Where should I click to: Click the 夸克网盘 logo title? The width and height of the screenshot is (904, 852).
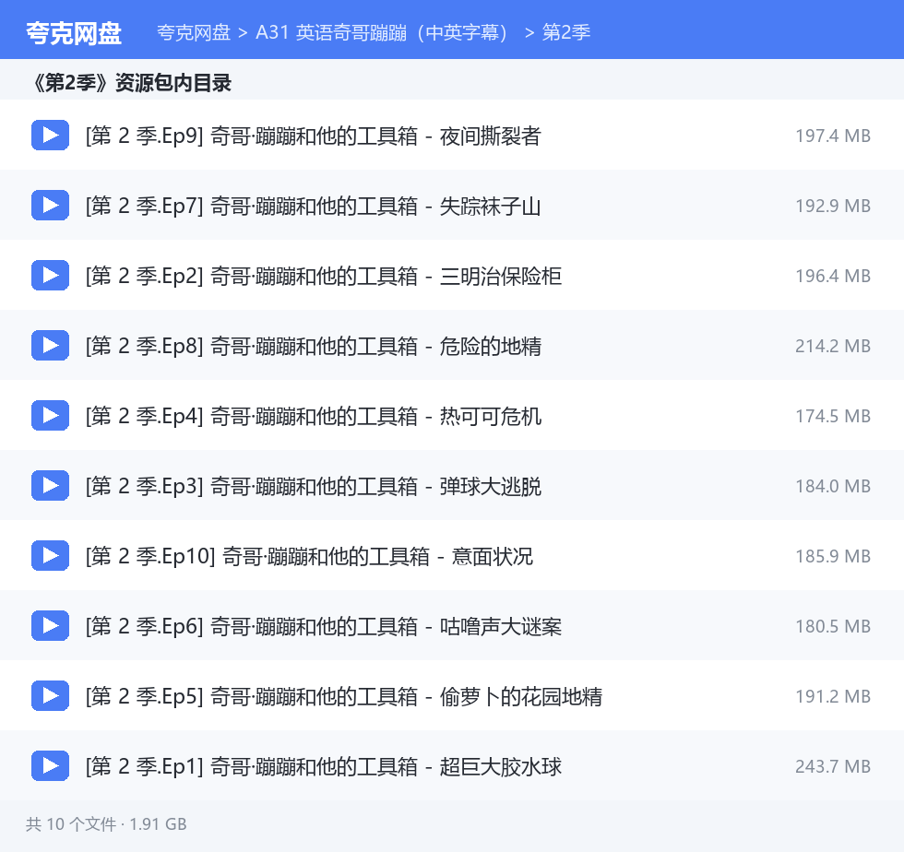click(x=73, y=33)
